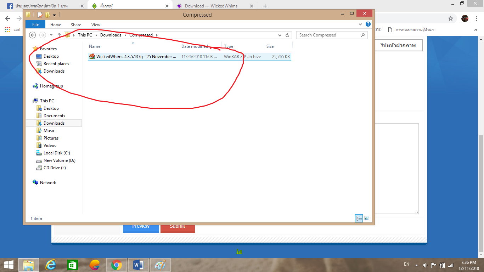The image size is (484, 272).
Task: Show more bookmarks chevron in Chrome
Action: tap(476, 30)
